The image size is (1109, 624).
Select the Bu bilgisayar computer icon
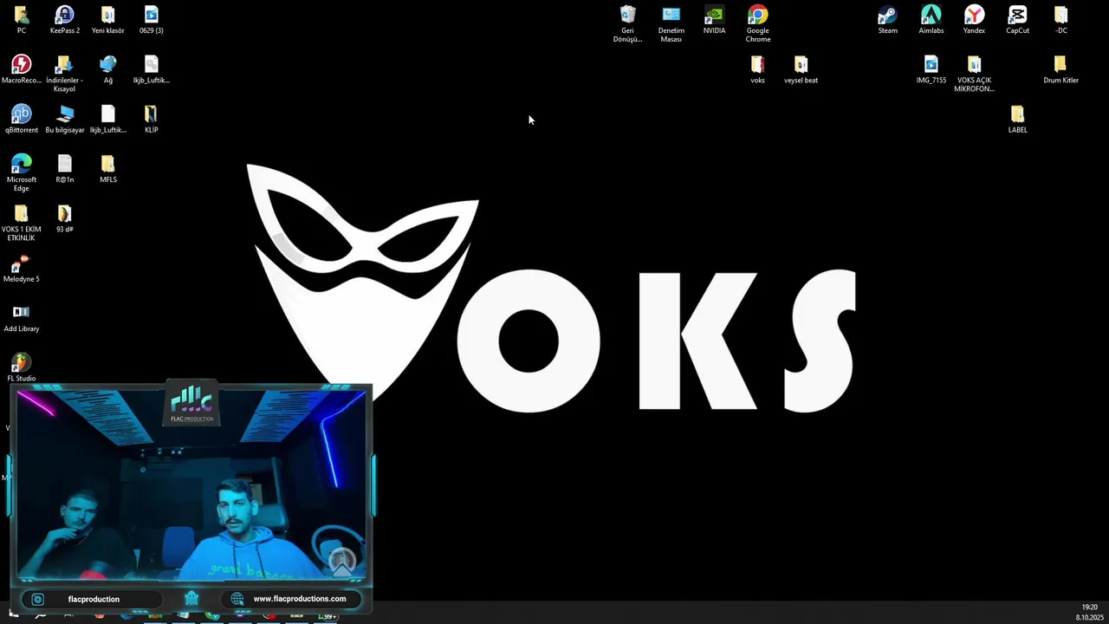click(x=65, y=120)
